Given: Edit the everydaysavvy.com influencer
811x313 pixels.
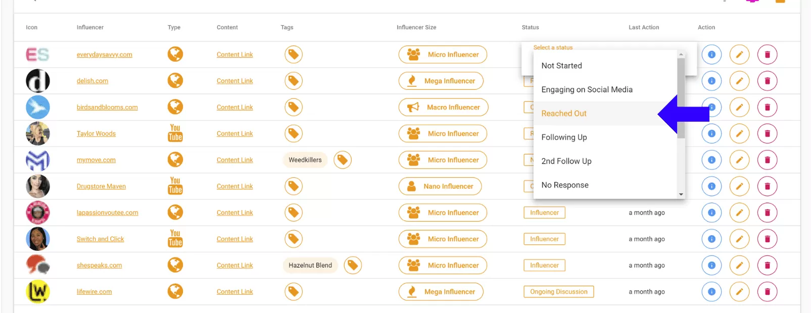Looking at the screenshot, I should point(739,55).
